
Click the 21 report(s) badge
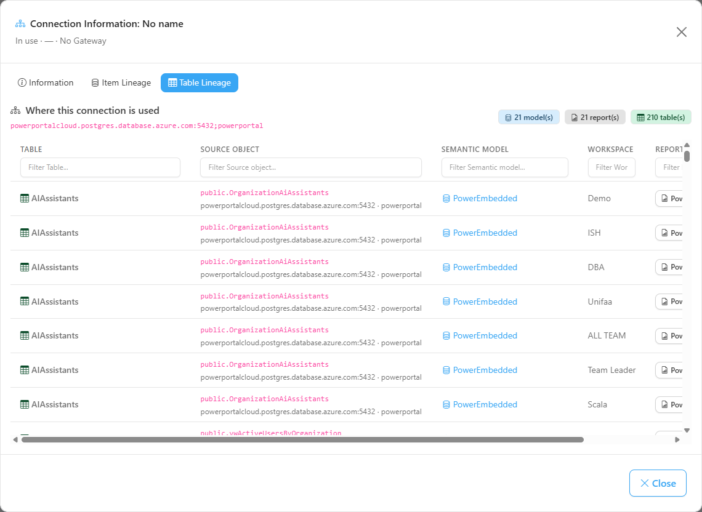(x=595, y=118)
